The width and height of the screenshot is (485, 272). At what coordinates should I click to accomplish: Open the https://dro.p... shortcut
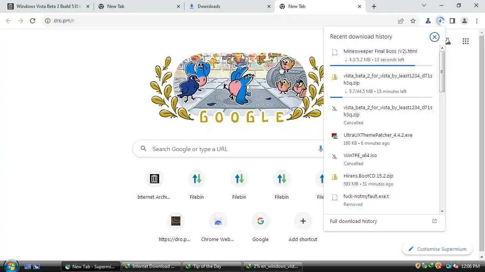tap(175, 227)
